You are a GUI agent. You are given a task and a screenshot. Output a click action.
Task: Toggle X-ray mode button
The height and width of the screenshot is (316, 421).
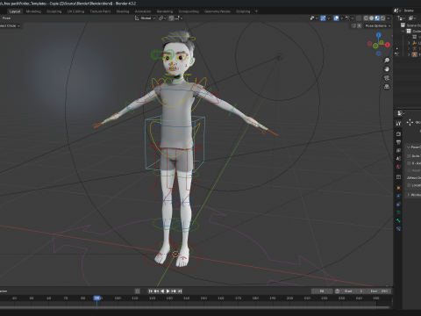[x=359, y=18]
